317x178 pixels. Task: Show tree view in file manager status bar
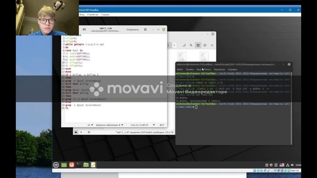pyautogui.click(x=81, y=133)
